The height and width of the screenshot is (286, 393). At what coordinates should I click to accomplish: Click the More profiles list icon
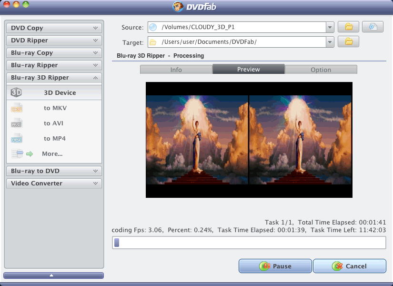coord(17,153)
